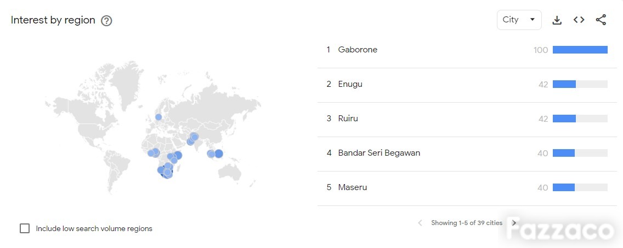The height and width of the screenshot is (248, 623).
Task: Select Bandar Seri Begawan row
Action: [467, 153]
